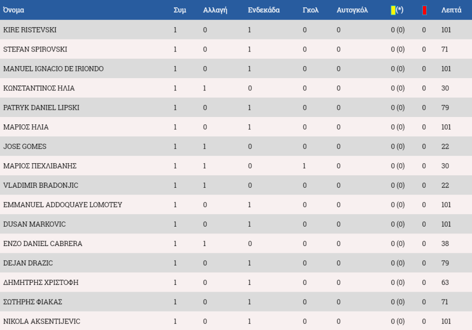Select PATRYK DANIEL LIPSKI
The height and width of the screenshot is (330, 472).
coord(41,108)
